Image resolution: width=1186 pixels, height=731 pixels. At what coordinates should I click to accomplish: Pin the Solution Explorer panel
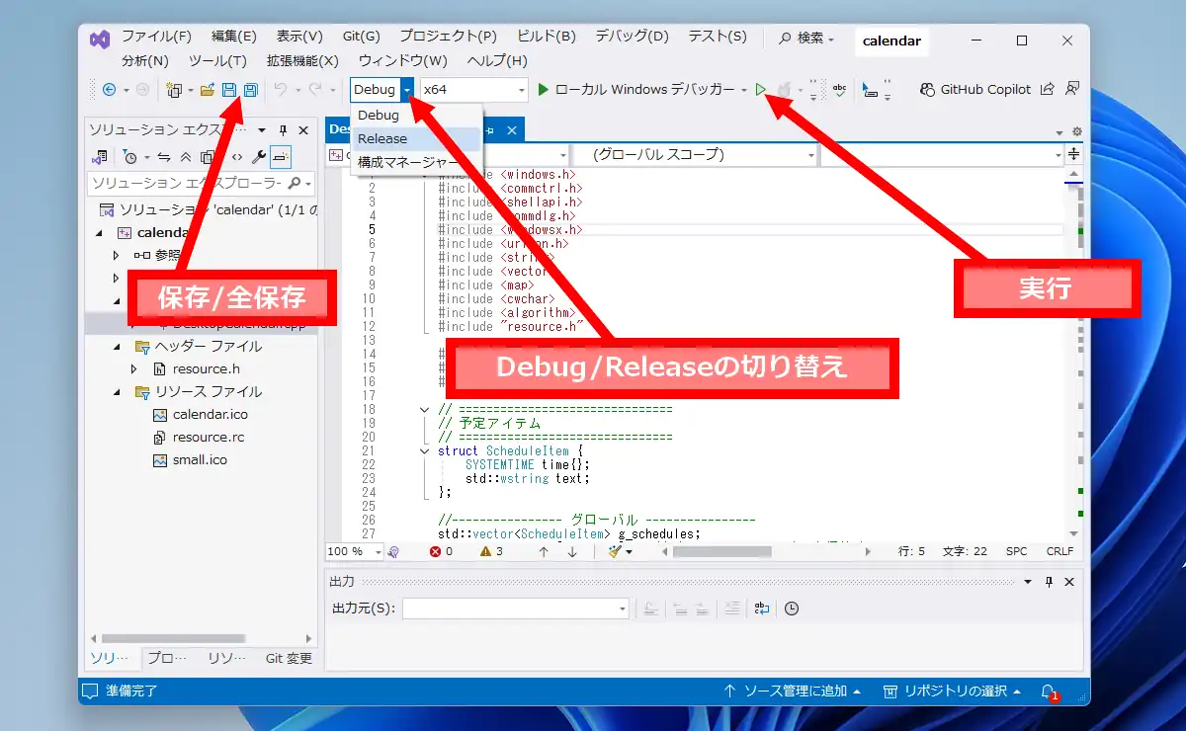coord(283,130)
